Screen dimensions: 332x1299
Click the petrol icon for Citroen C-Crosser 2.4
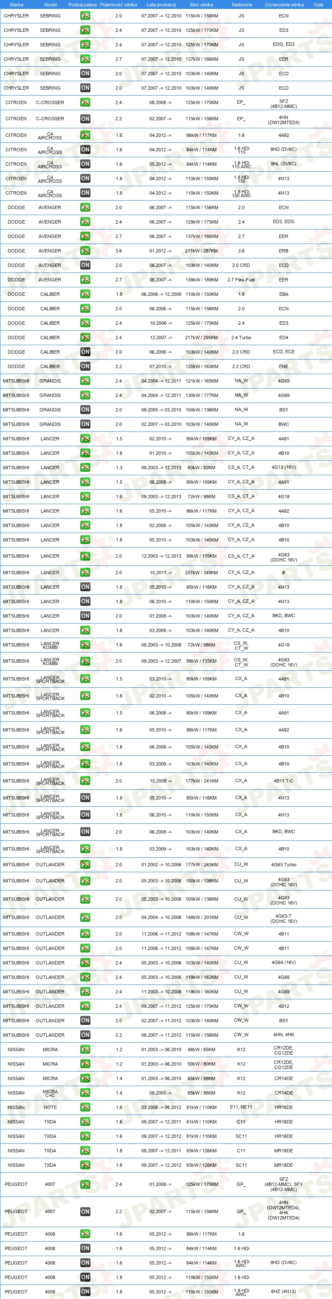[x=85, y=102]
